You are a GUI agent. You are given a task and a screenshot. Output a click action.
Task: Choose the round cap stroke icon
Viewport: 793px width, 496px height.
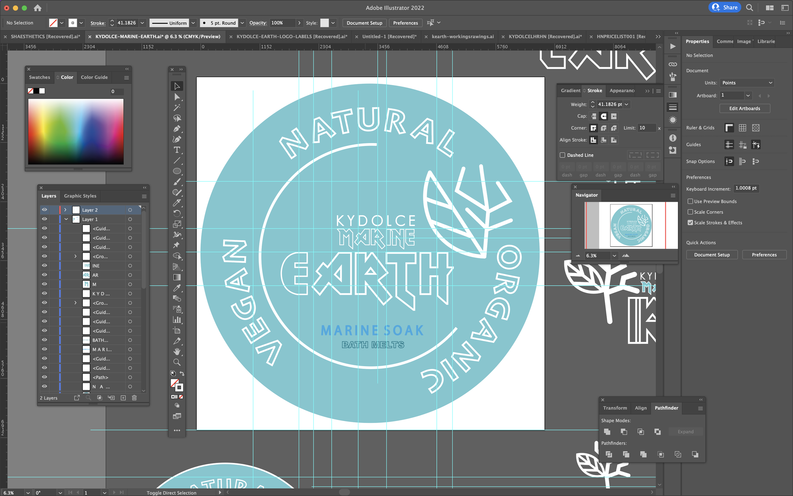click(604, 116)
